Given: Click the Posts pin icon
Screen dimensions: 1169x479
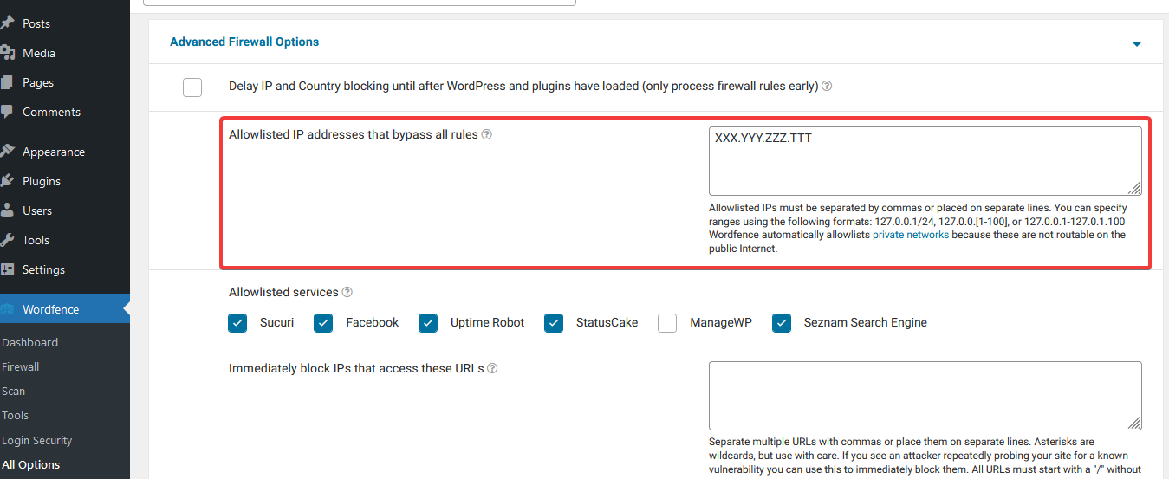Looking at the screenshot, I should tap(7, 23).
